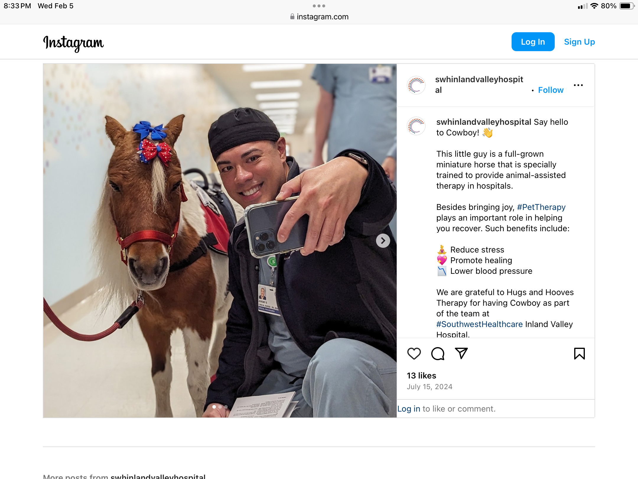
Task: Open the #PetTherapy hashtag
Action: tap(541, 207)
